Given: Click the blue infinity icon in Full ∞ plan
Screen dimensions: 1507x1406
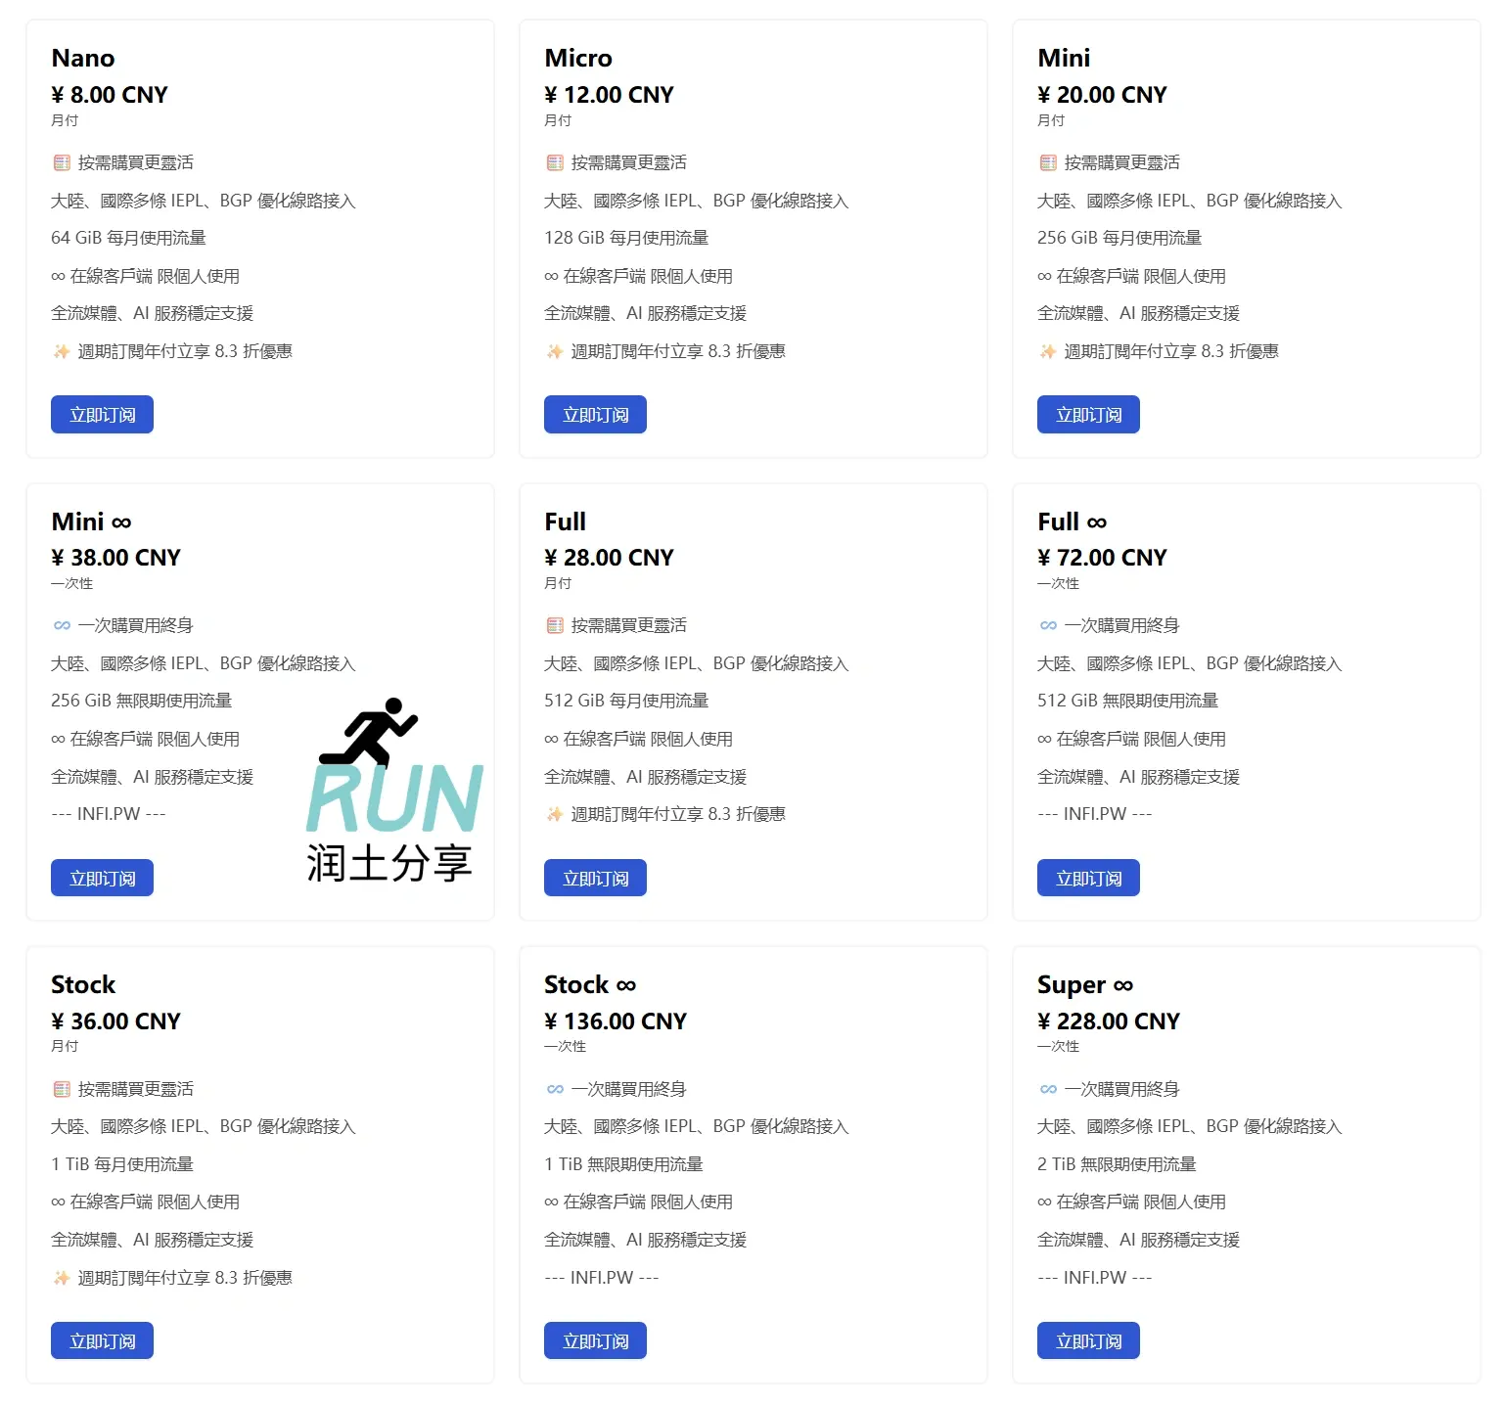Looking at the screenshot, I should tap(1048, 625).
